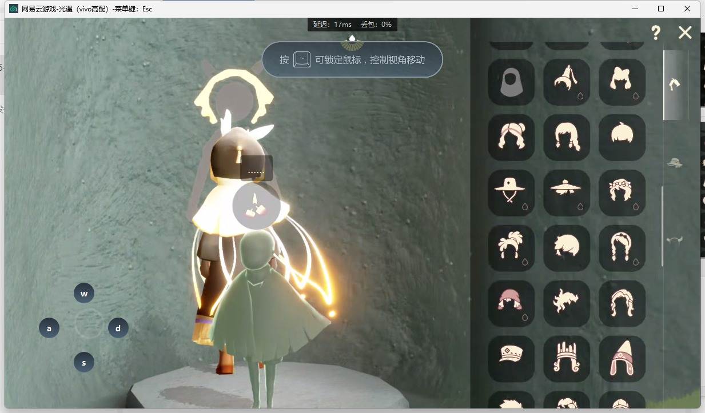Select the wavy shoulder-length hairstyle
The width and height of the screenshot is (705, 413).
tap(567, 138)
